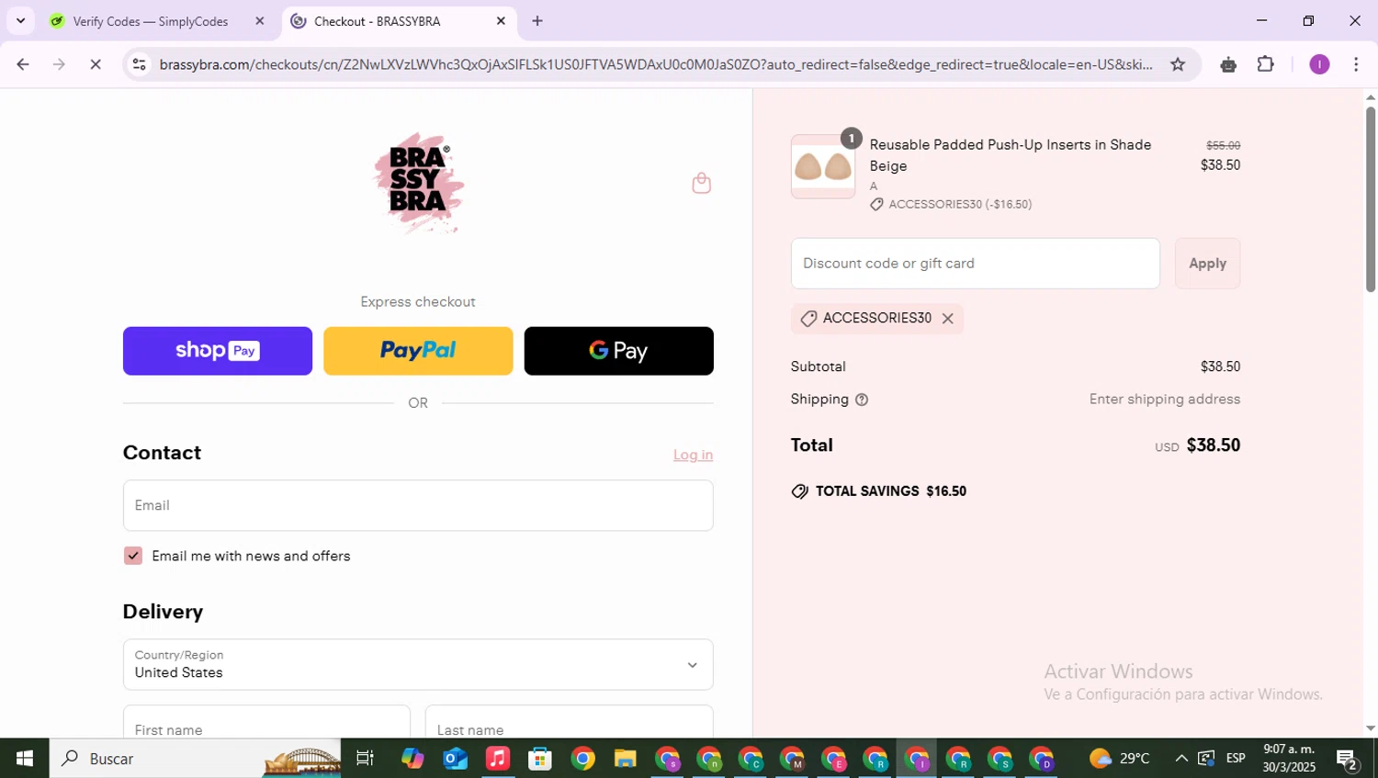Pay with Shop Pay
1378x778 pixels.
point(218,351)
